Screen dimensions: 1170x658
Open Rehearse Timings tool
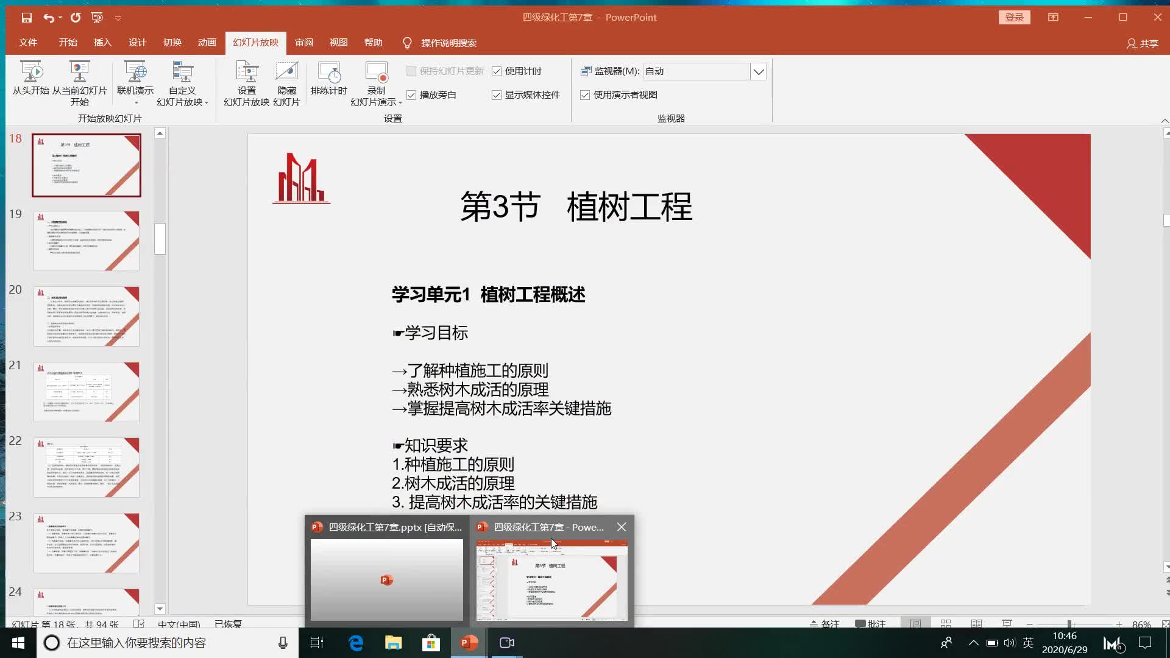coord(329,73)
